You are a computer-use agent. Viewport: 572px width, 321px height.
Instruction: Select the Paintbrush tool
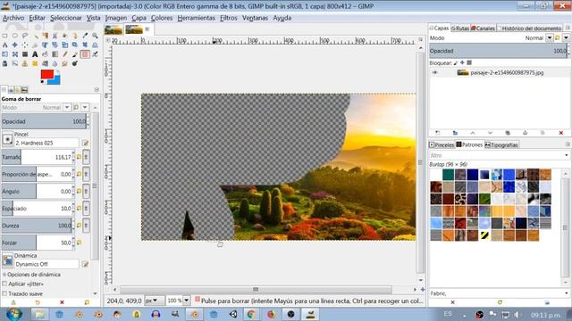point(75,54)
